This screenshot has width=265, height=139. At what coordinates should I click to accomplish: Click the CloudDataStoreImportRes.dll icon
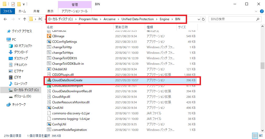49,91
